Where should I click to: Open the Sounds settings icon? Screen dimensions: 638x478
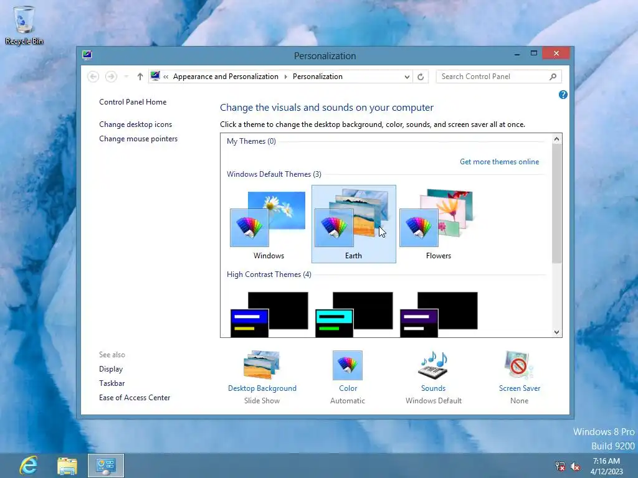434,365
